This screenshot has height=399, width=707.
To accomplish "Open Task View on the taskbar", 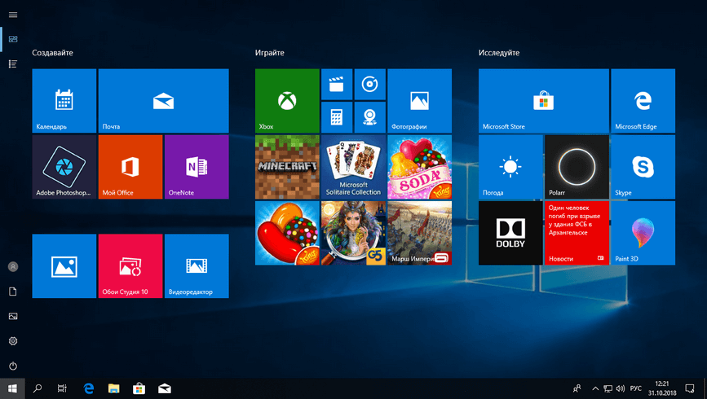I will [62, 388].
